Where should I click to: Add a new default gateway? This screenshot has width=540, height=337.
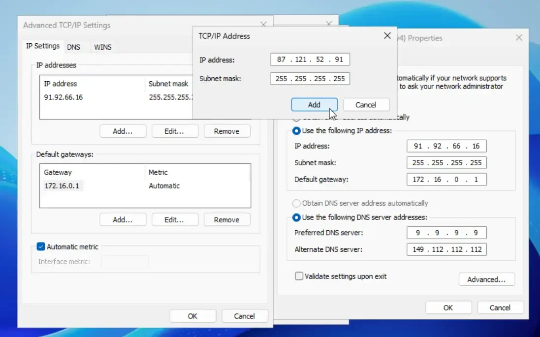click(123, 220)
